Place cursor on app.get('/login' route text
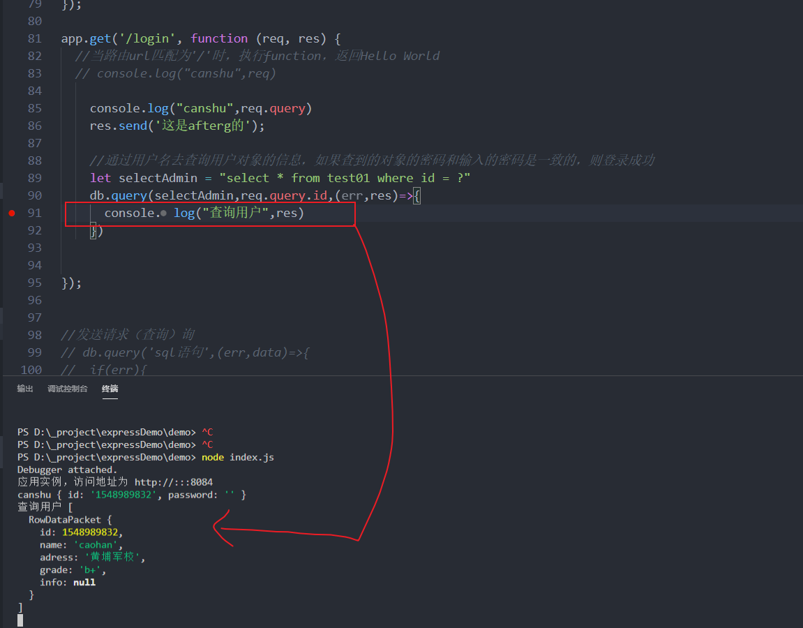 point(121,39)
